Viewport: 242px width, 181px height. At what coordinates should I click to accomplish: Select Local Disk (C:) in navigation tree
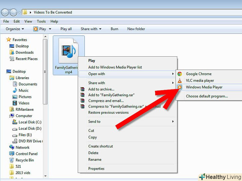pyautogui.click(x=30, y=122)
